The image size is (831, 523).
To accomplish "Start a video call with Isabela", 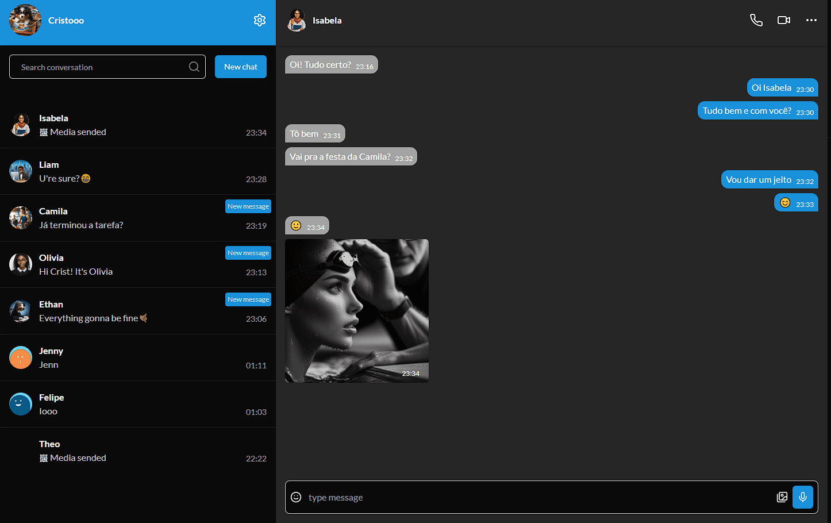I will click(784, 20).
